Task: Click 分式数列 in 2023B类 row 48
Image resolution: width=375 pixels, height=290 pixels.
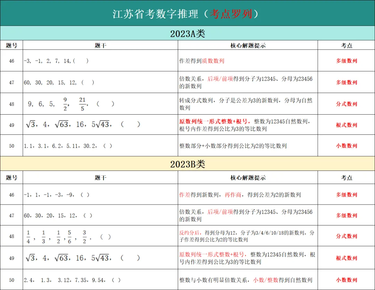Action: click(x=347, y=236)
